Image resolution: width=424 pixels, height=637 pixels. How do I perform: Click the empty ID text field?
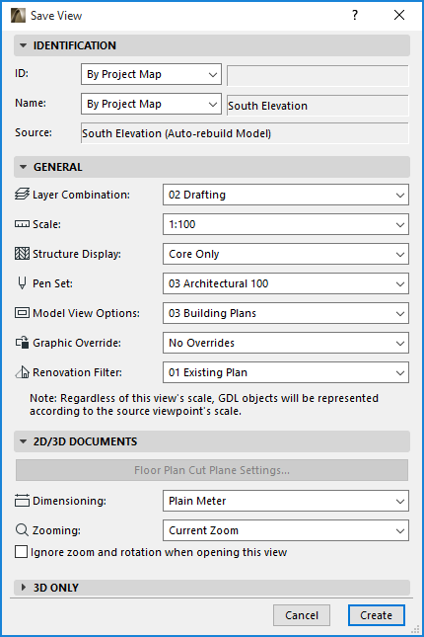(x=318, y=76)
